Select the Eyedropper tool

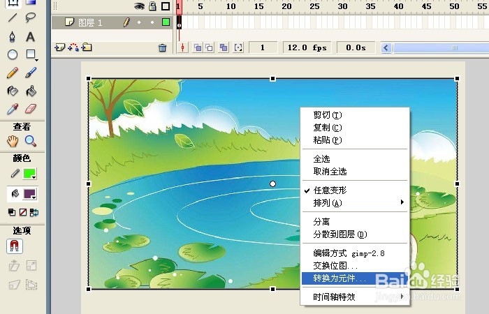coord(13,109)
